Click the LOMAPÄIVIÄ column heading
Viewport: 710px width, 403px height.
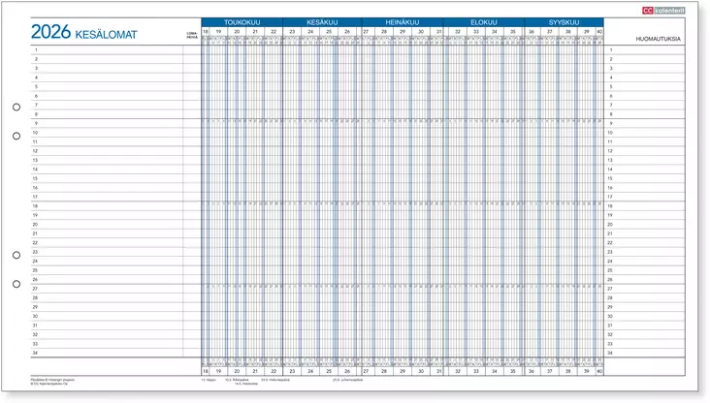pyautogui.click(x=191, y=35)
